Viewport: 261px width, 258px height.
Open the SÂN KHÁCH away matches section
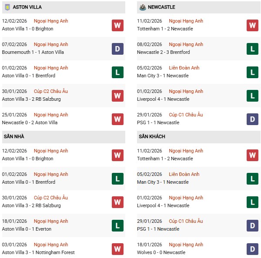point(153,137)
